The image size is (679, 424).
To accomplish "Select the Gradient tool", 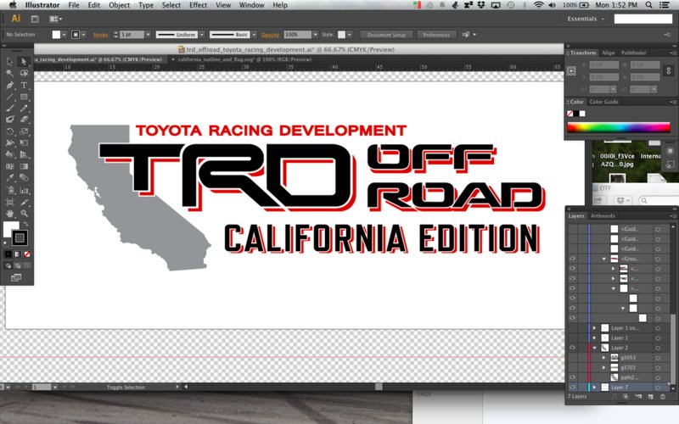I will pyautogui.click(x=24, y=166).
